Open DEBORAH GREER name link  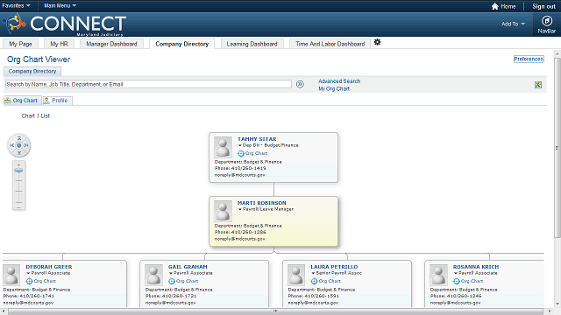(x=49, y=267)
